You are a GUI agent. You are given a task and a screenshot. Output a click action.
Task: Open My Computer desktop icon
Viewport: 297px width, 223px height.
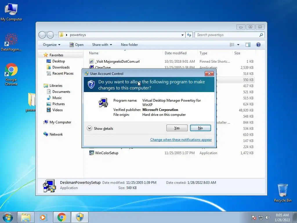point(11,12)
